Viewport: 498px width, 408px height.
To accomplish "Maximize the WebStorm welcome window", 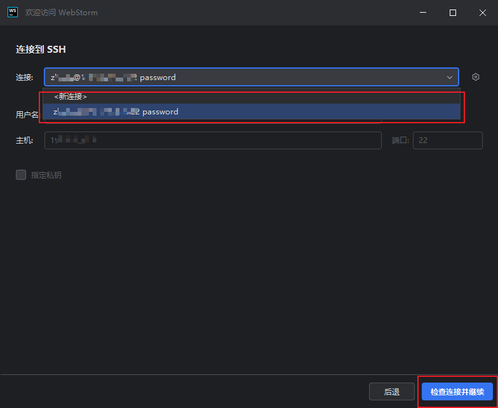I will pos(453,13).
